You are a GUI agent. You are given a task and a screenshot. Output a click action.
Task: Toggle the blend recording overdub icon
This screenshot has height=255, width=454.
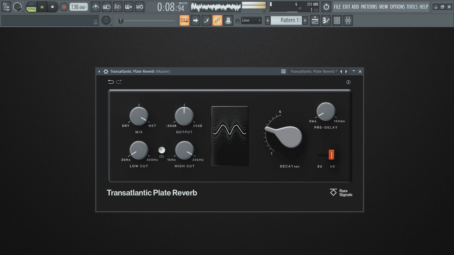tap(129, 7)
